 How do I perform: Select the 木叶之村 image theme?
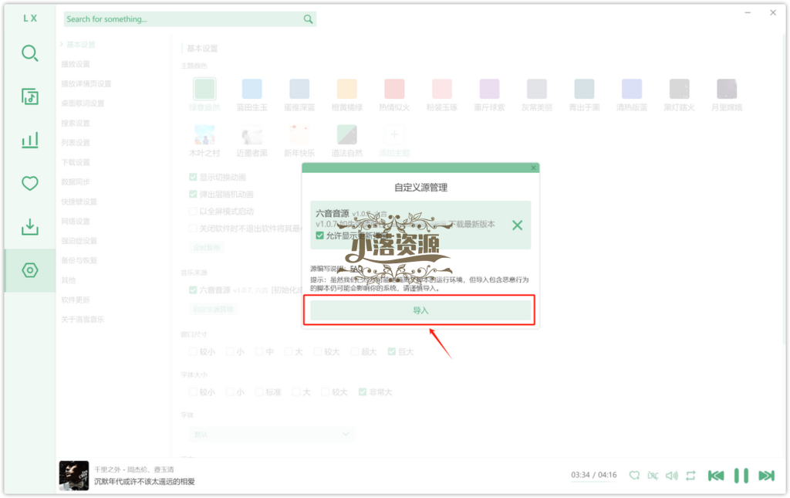[x=204, y=134]
